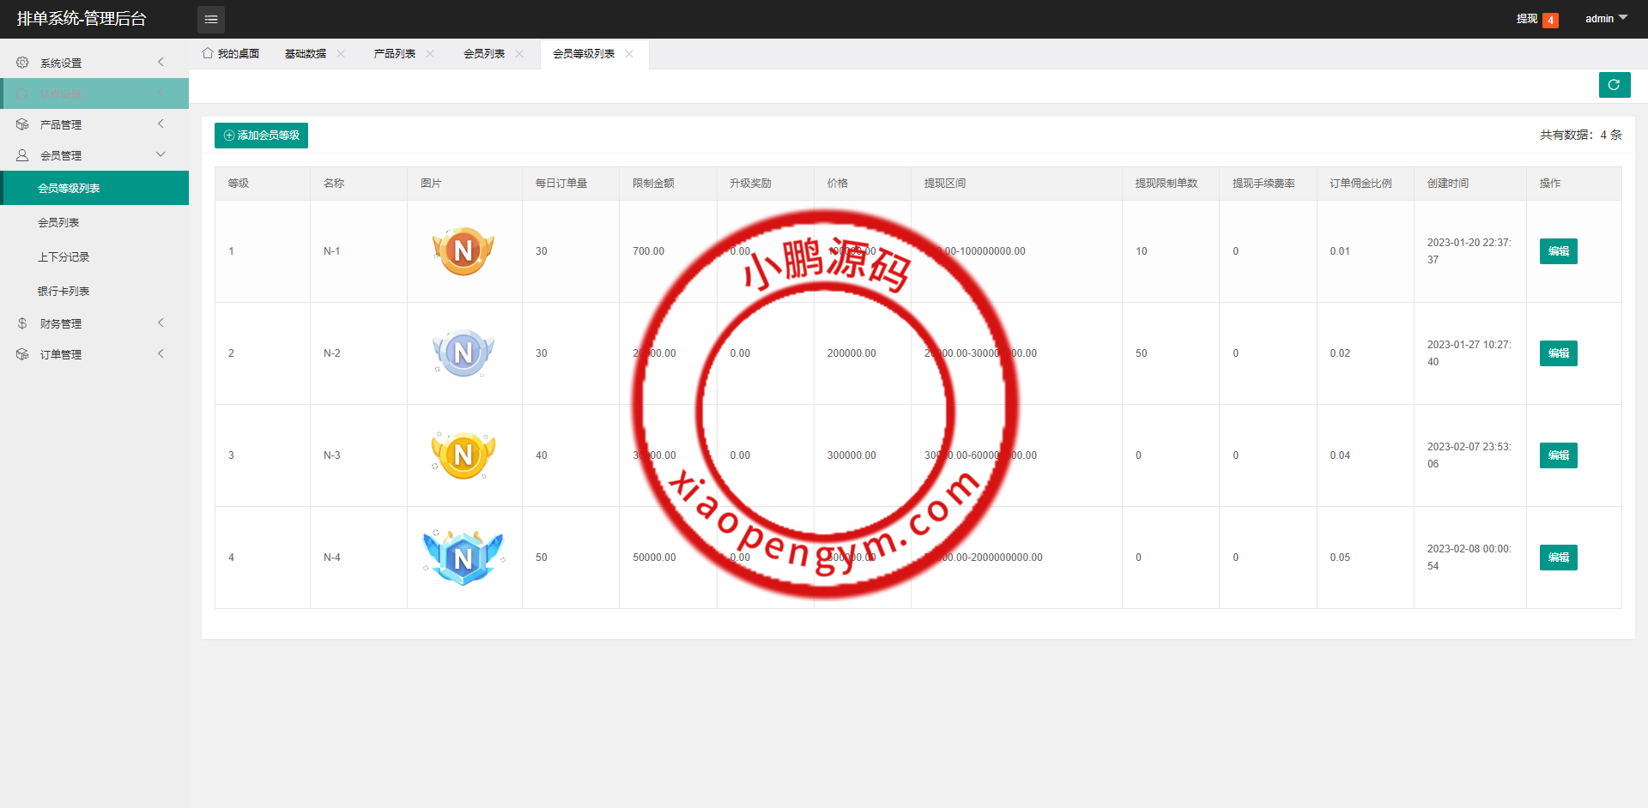Click the green refresh icon button
The height and width of the screenshot is (808, 1648).
1614,85
